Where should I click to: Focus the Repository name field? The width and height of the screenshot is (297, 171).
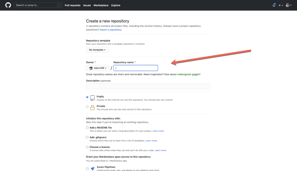tap(136, 68)
